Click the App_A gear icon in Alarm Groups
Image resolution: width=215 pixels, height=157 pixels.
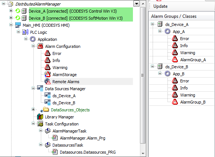tap(167, 32)
